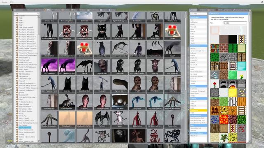Image resolution: width=264 pixels, height=148 pixels.
Task: Select the lapis ore blue texture
Action: 214,119
